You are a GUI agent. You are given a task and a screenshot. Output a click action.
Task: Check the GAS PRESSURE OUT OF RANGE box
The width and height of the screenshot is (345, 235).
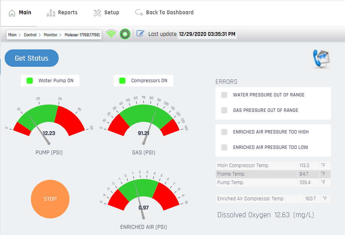(x=224, y=110)
